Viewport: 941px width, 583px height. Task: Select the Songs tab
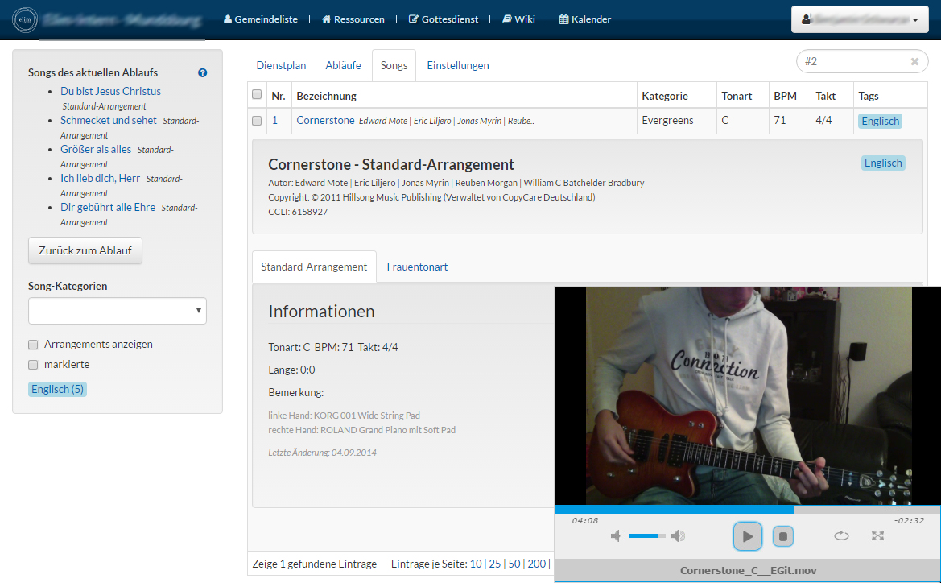[x=394, y=65]
